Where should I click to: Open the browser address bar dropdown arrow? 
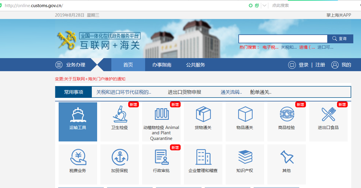point(264,6)
